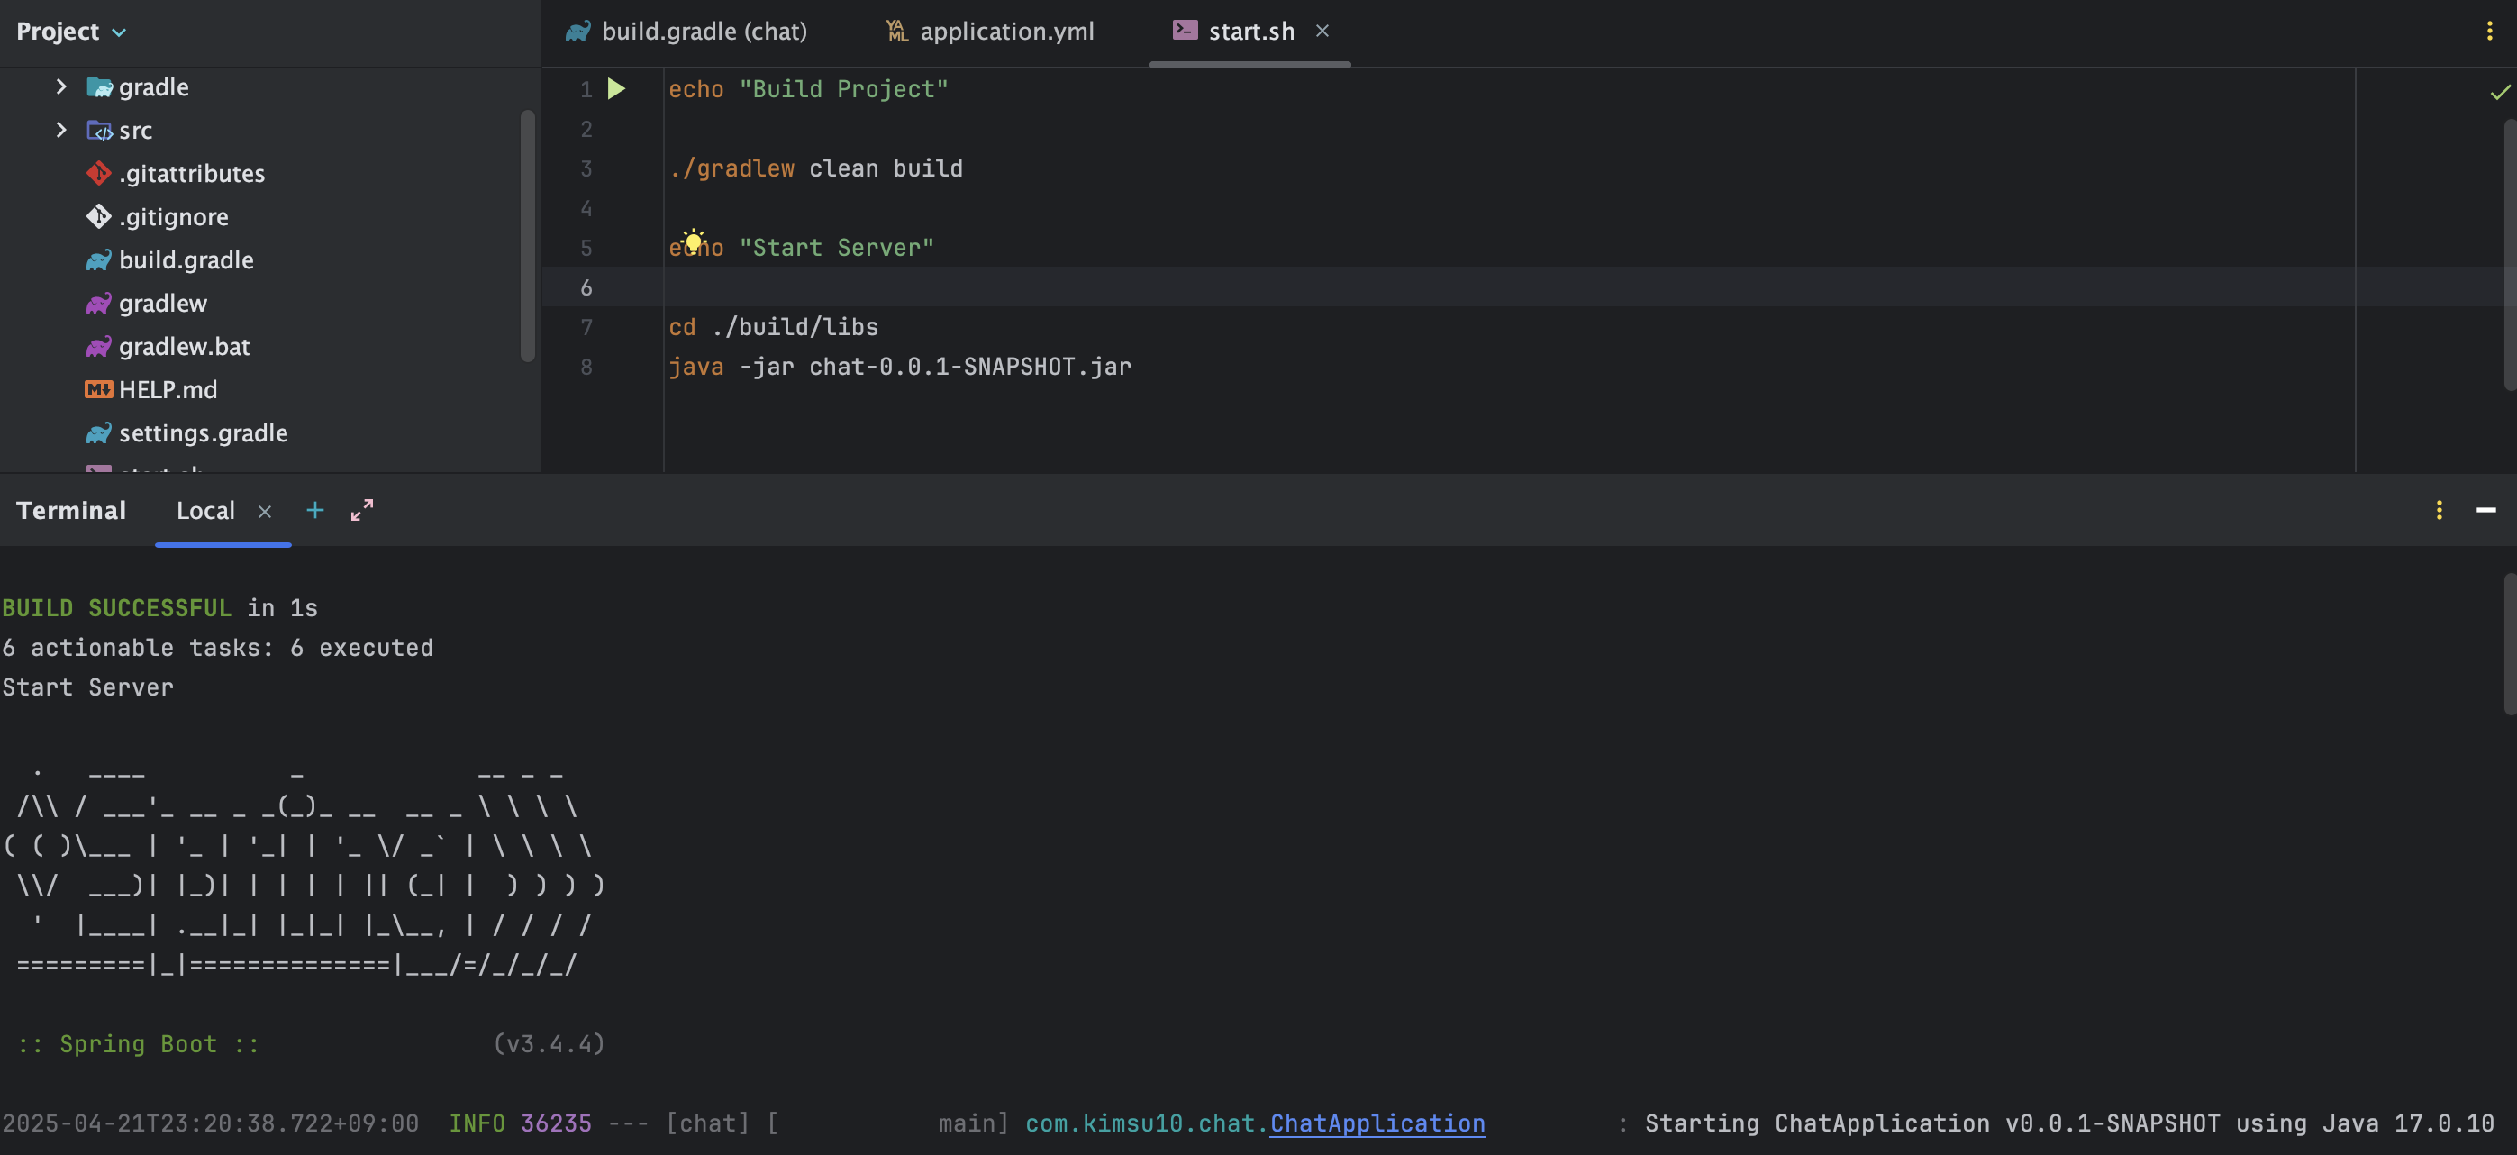
Task: Click the gradle folder icon
Action: (x=100, y=87)
